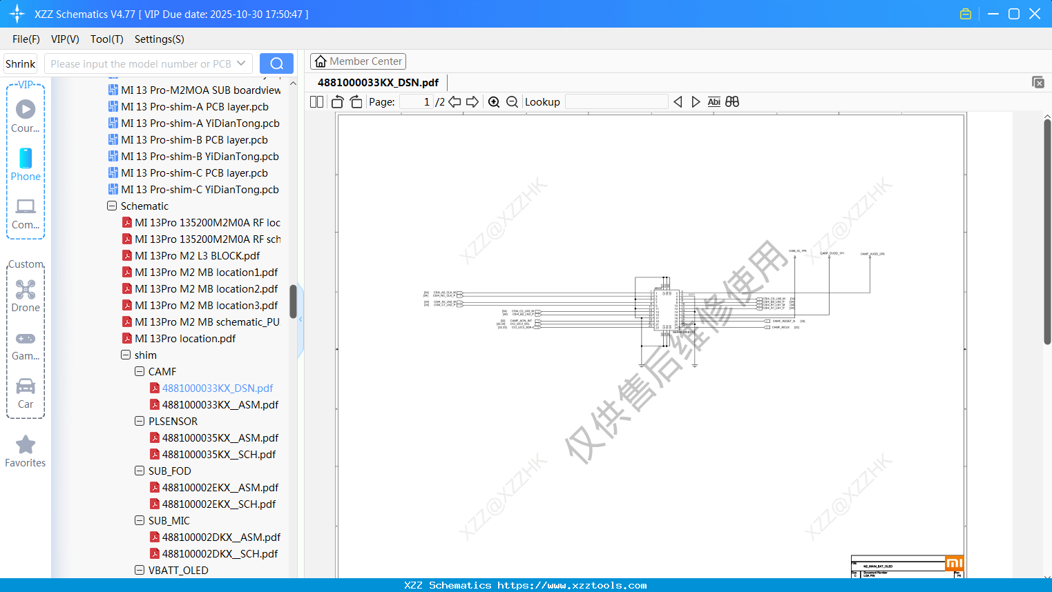Zoom out of the schematic view

pyautogui.click(x=511, y=101)
